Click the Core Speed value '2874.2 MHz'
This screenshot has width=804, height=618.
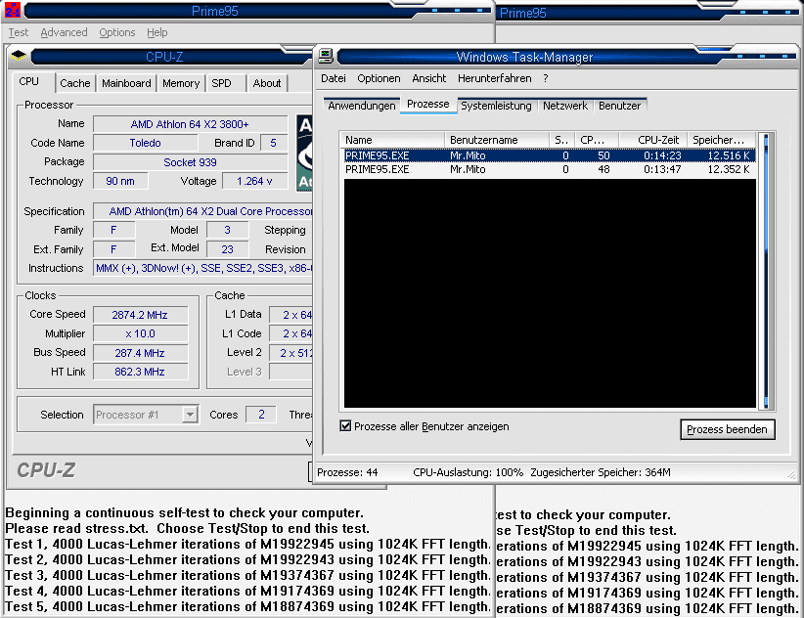(x=140, y=315)
